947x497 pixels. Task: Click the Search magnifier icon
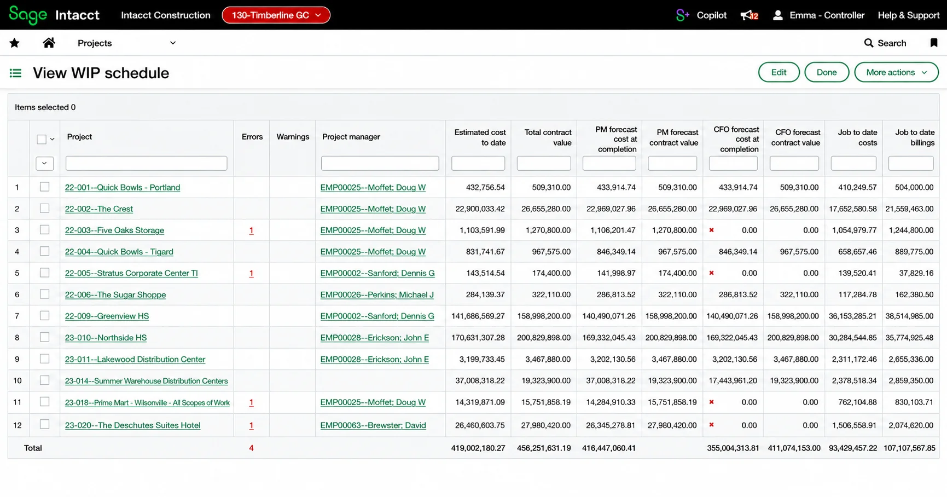pos(868,43)
